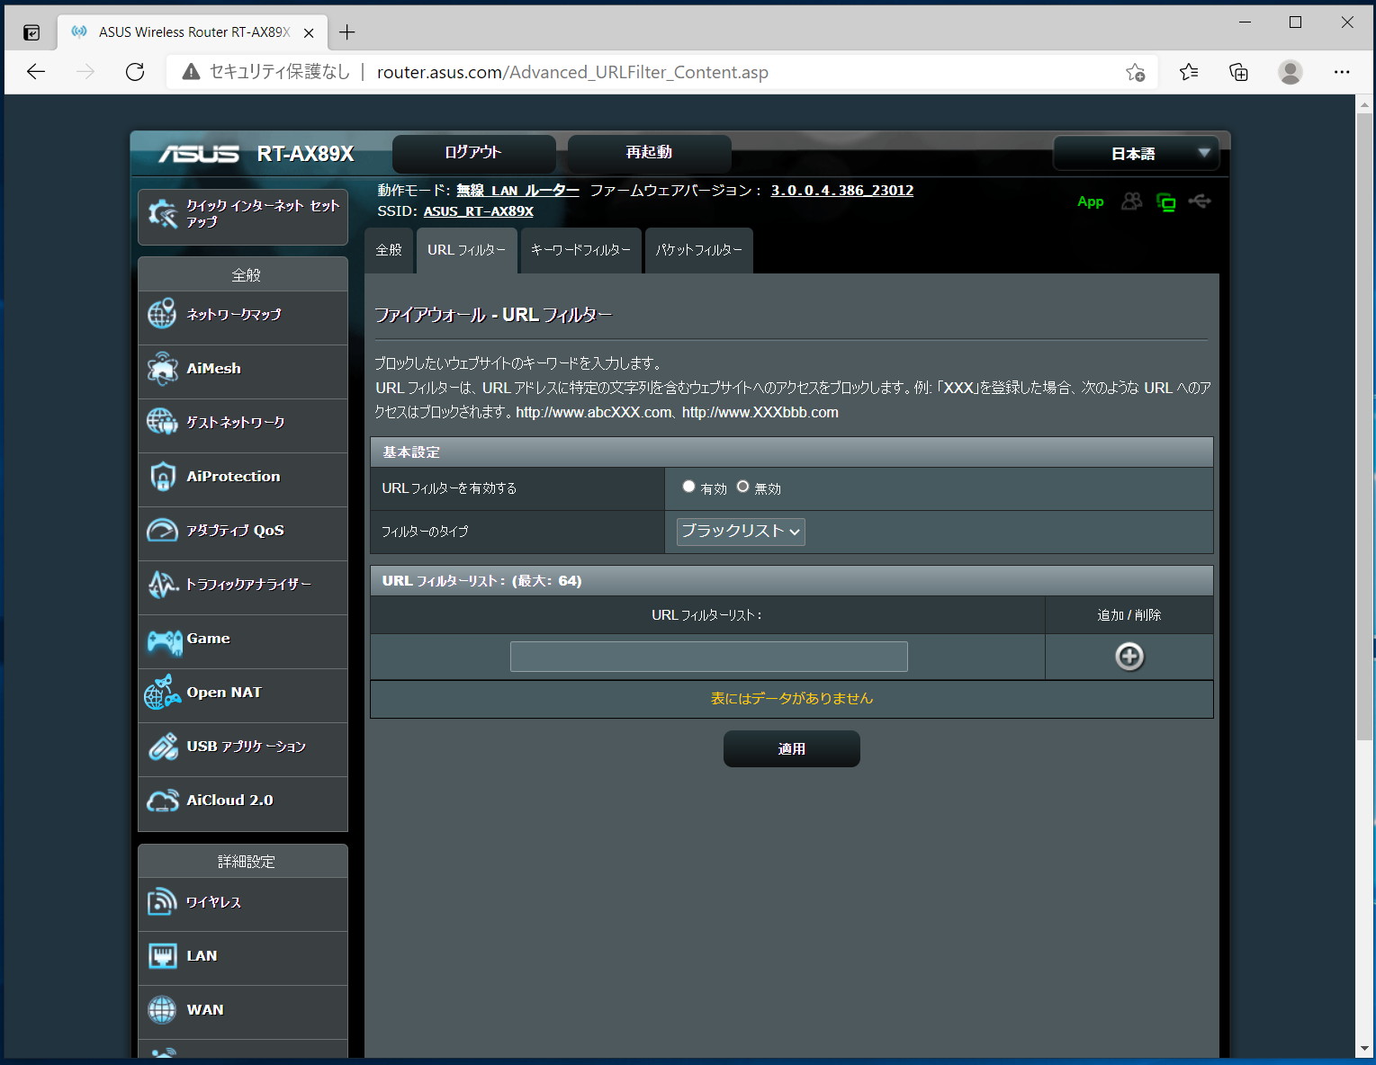Image resolution: width=1376 pixels, height=1065 pixels.
Task: Reload the page in the browser
Action: coord(135,72)
